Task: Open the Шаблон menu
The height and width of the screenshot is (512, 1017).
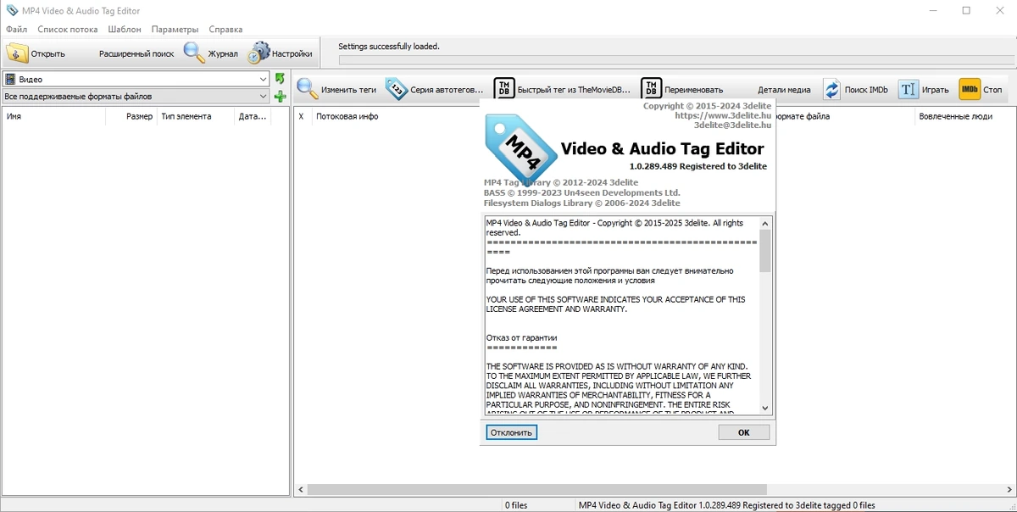Action: [x=125, y=29]
